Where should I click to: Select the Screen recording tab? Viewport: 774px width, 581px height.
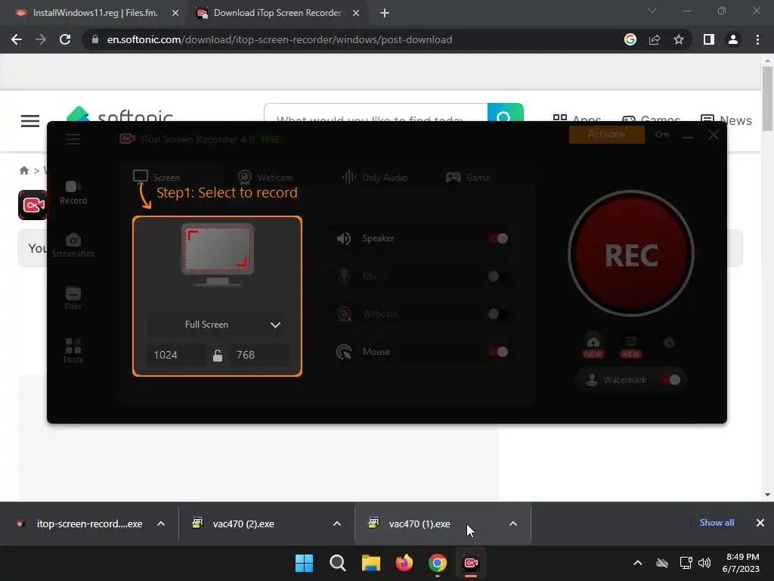tap(157, 177)
